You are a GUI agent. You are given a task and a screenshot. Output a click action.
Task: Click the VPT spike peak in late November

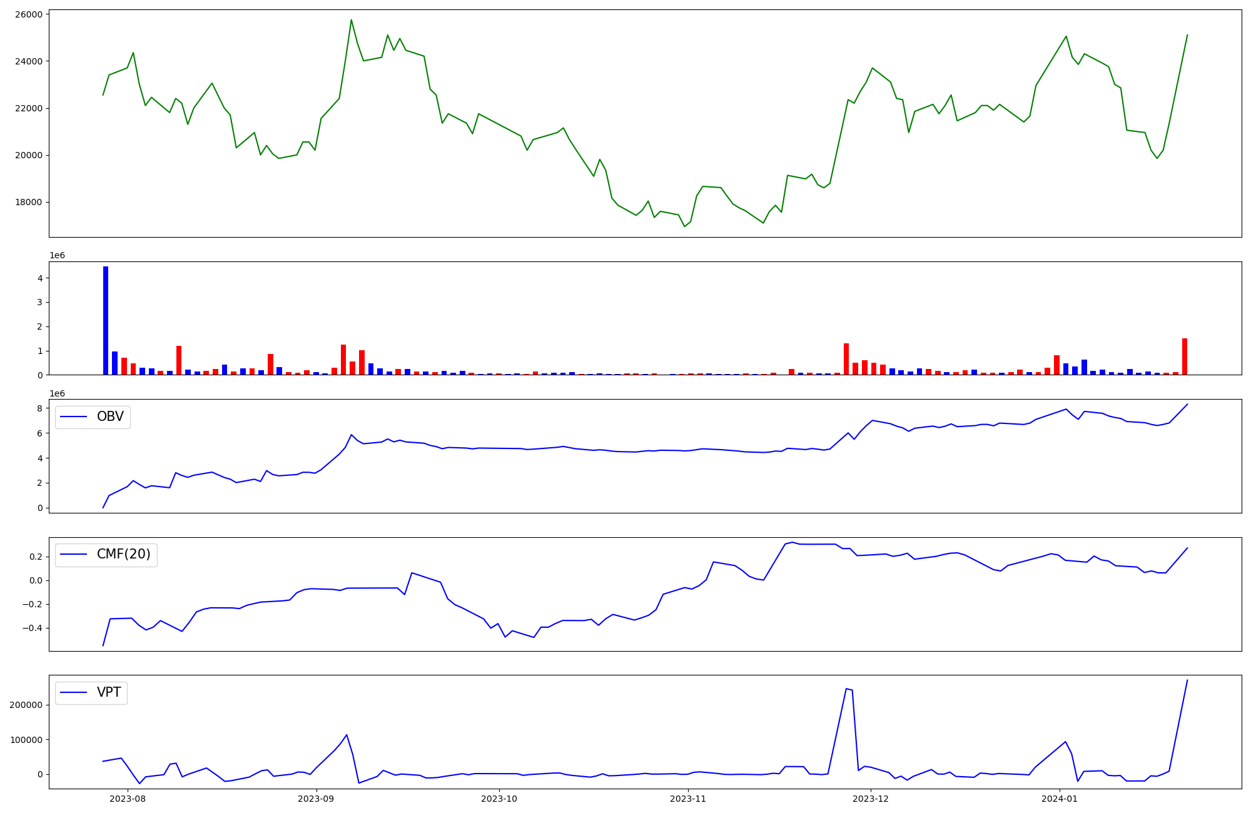point(846,689)
